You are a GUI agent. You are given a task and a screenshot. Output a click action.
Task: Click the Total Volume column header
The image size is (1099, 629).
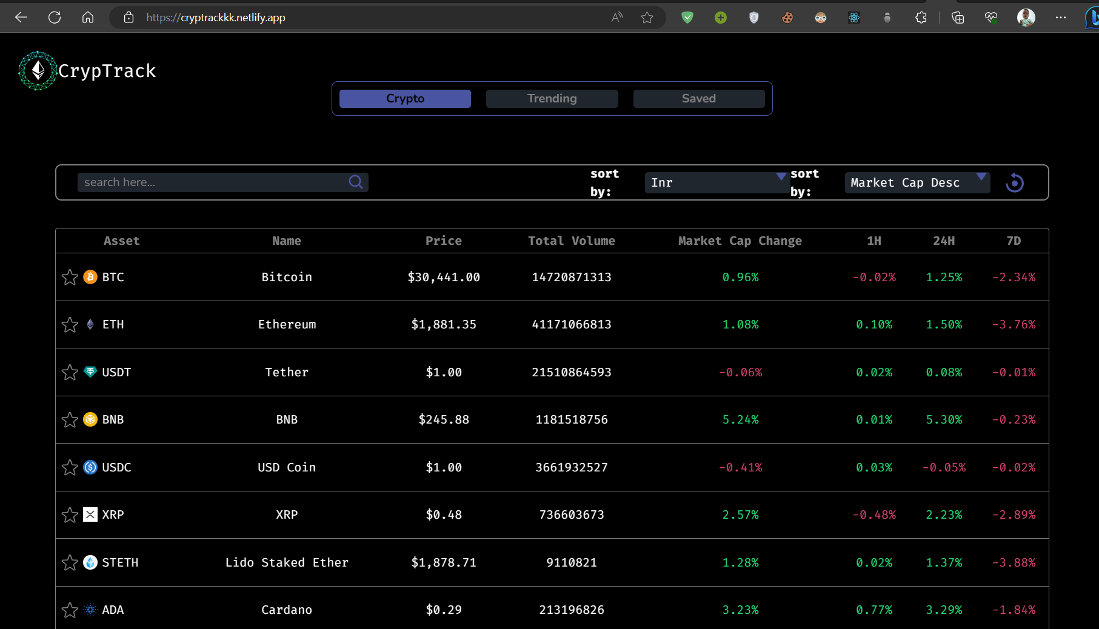[x=572, y=241]
